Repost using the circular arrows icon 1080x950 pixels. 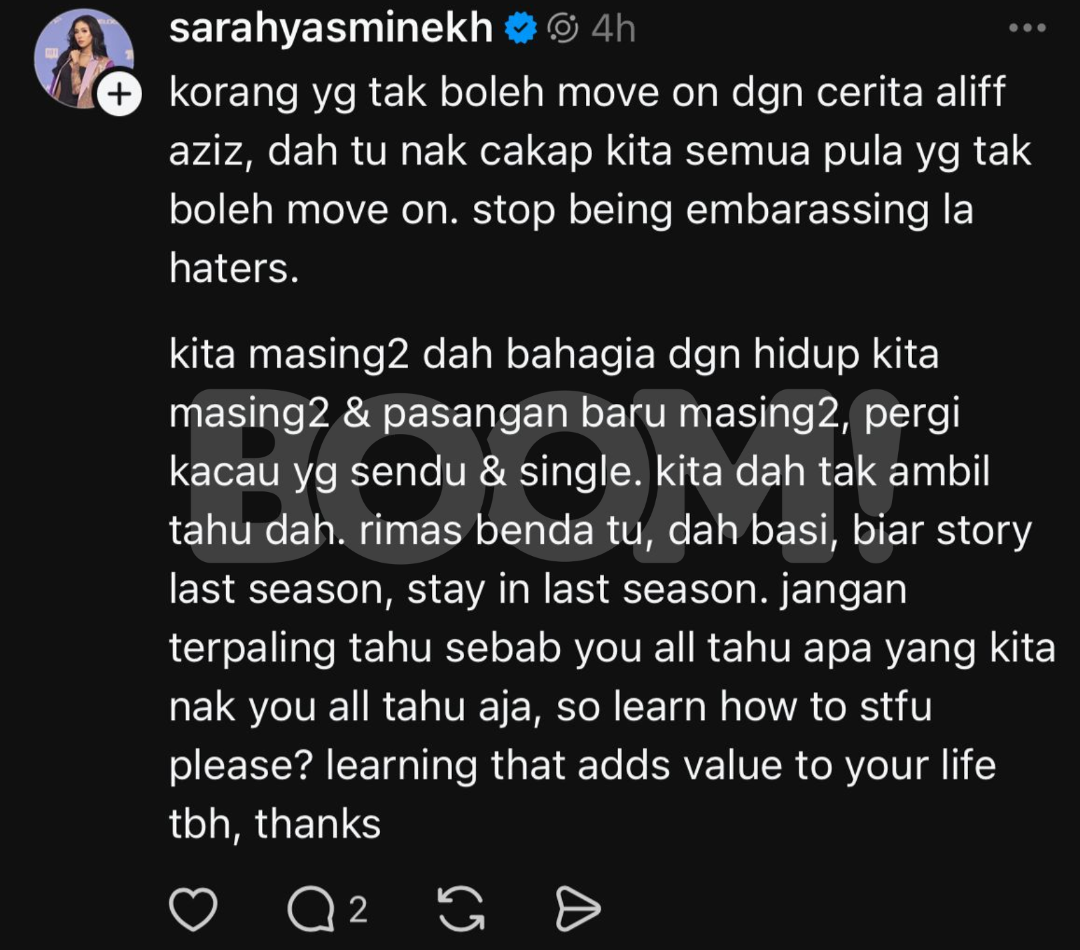point(461,909)
